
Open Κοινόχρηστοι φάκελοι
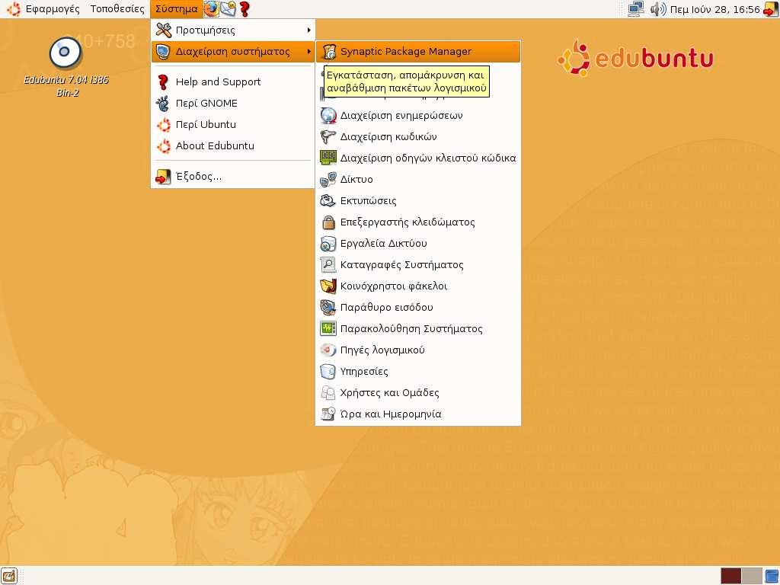[x=418, y=286]
